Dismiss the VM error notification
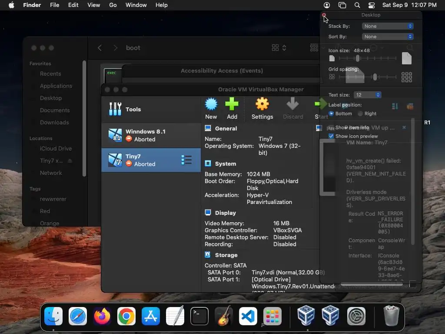The height and width of the screenshot is (334, 445). pyautogui.click(x=404, y=127)
